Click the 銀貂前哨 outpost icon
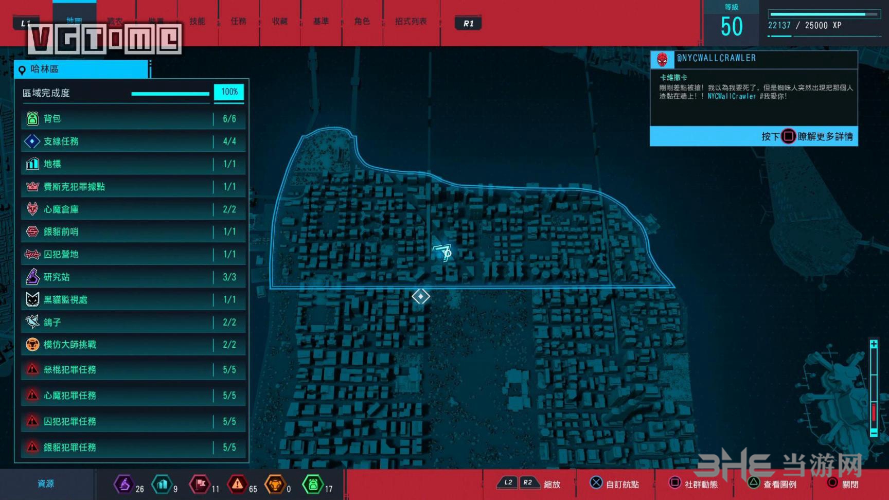 (x=32, y=231)
